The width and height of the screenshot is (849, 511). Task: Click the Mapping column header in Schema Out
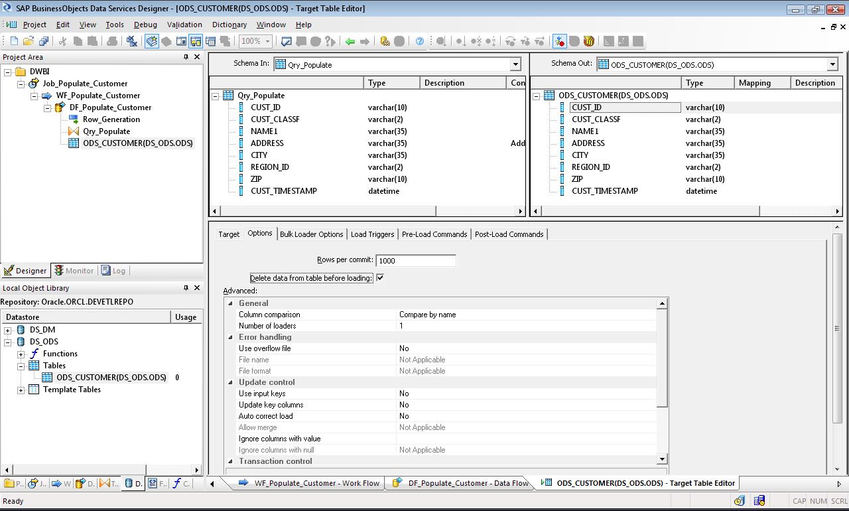pyautogui.click(x=762, y=83)
